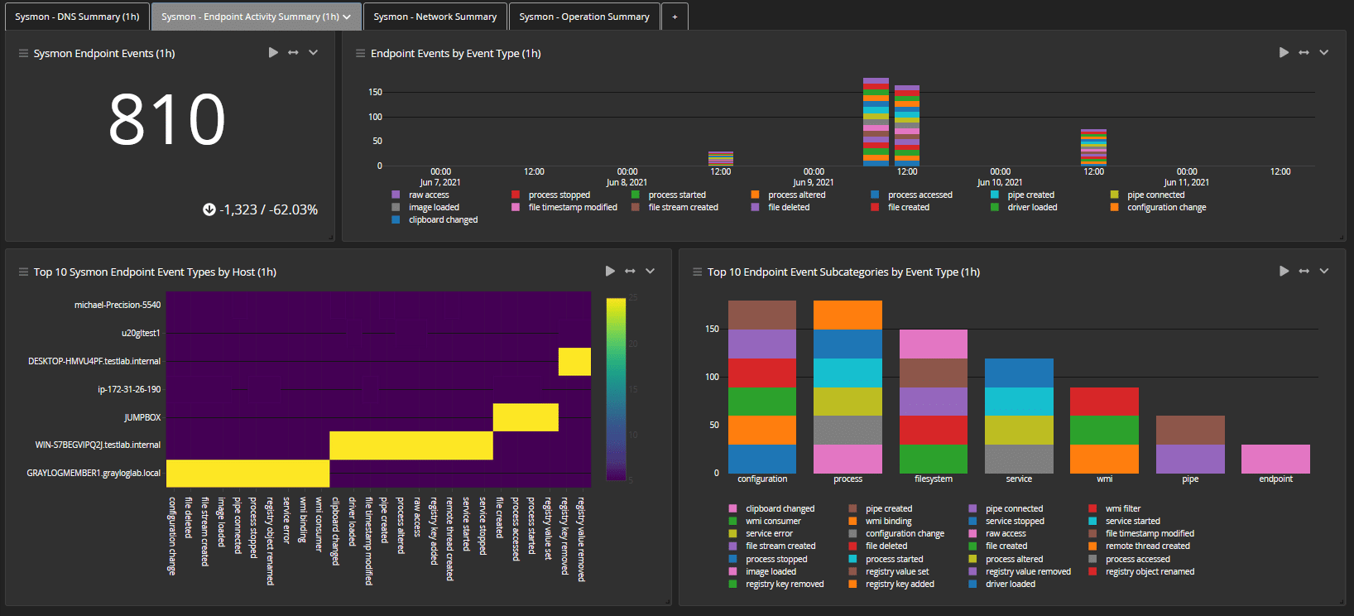This screenshot has height=616, width=1354.
Task: Play the Endpoint Event Subcategories widget
Action: (x=1284, y=272)
